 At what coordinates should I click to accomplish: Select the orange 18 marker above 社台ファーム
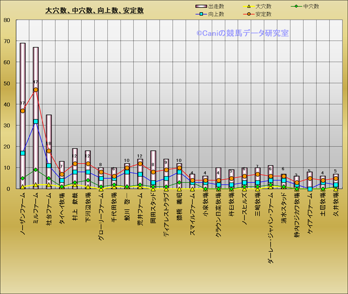tap(49, 151)
